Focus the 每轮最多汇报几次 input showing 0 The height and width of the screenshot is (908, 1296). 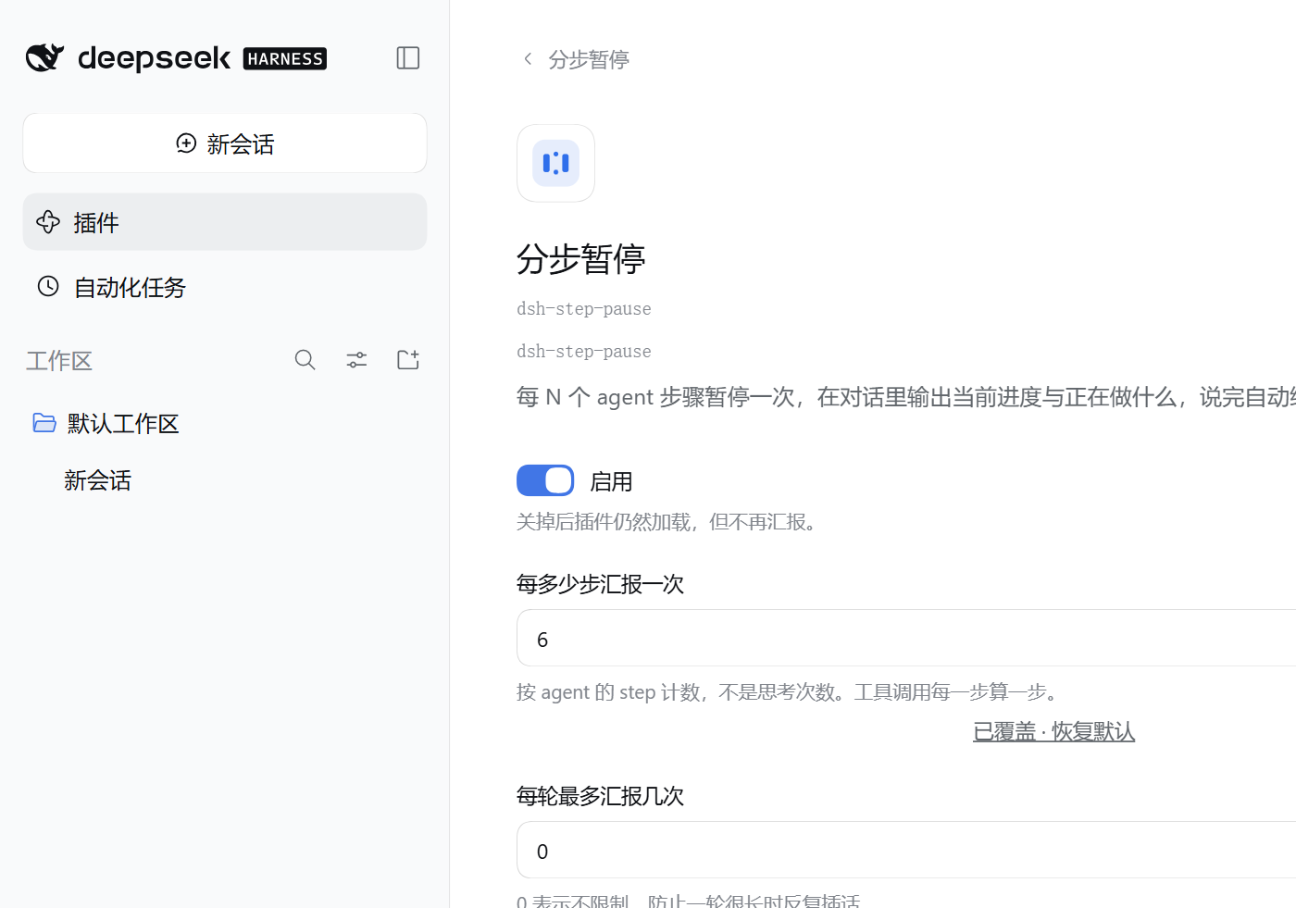pyautogui.click(x=906, y=850)
